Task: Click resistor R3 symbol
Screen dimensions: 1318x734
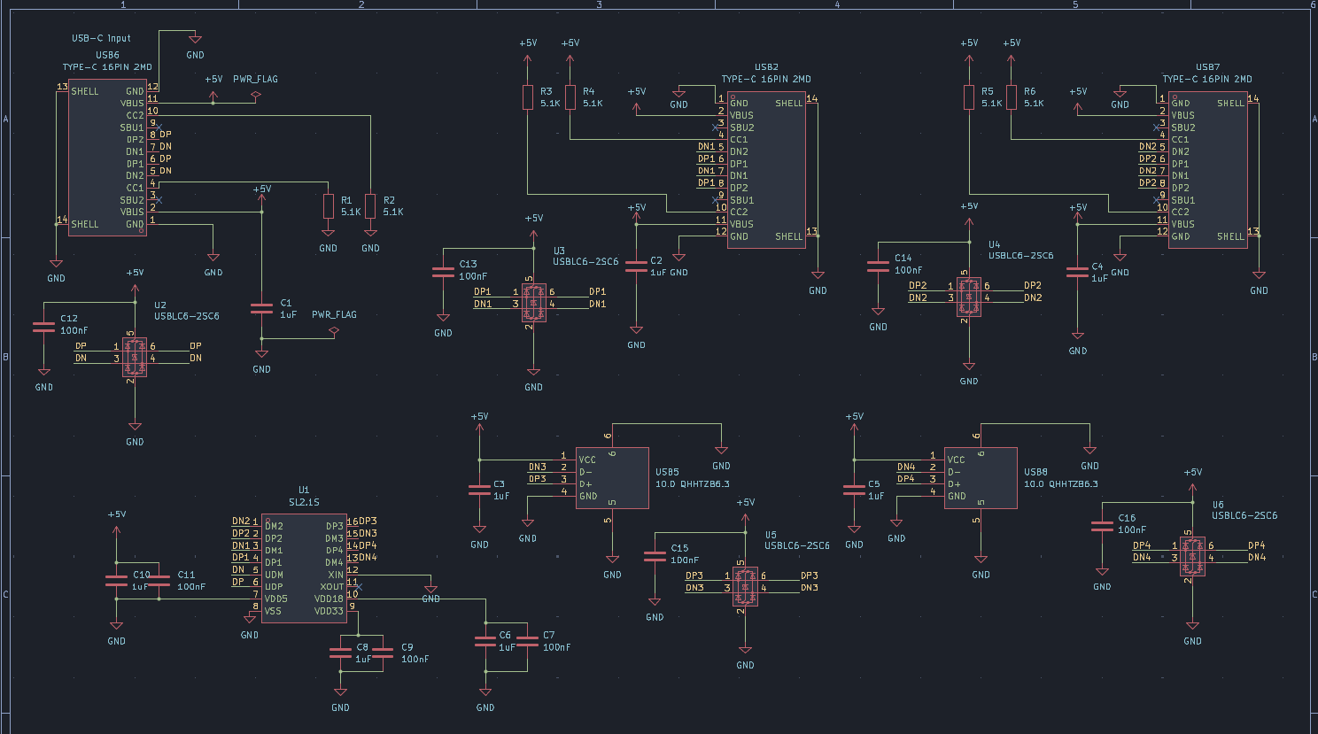Action: tap(528, 97)
